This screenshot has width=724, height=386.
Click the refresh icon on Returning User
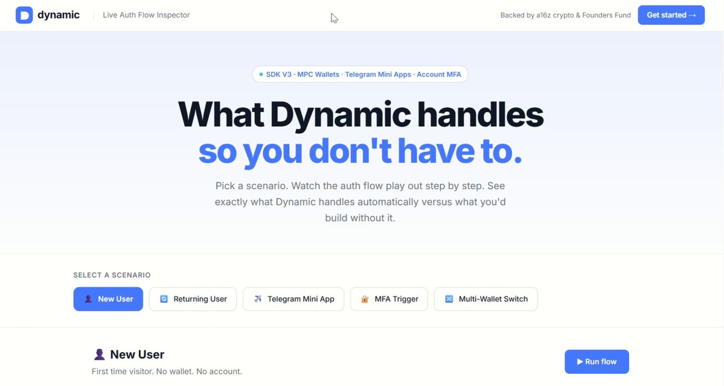point(164,299)
